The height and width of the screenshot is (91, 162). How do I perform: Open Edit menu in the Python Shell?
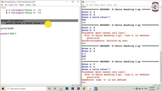tap(87, 5)
